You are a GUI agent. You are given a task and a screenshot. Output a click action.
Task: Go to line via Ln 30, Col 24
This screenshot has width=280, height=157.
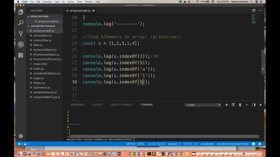point(157,144)
